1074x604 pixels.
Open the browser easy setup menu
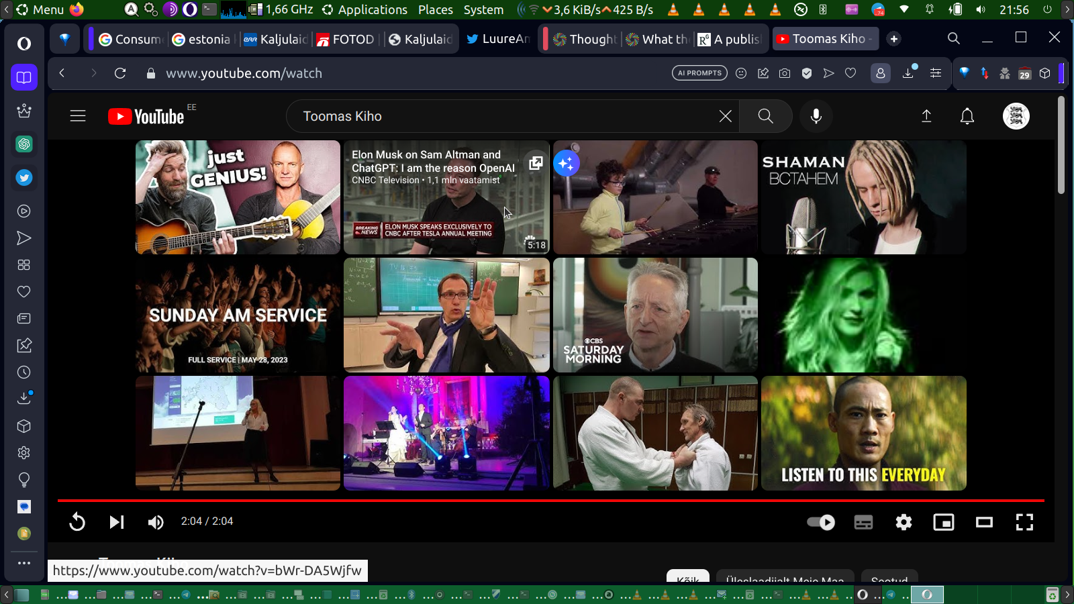(935, 73)
